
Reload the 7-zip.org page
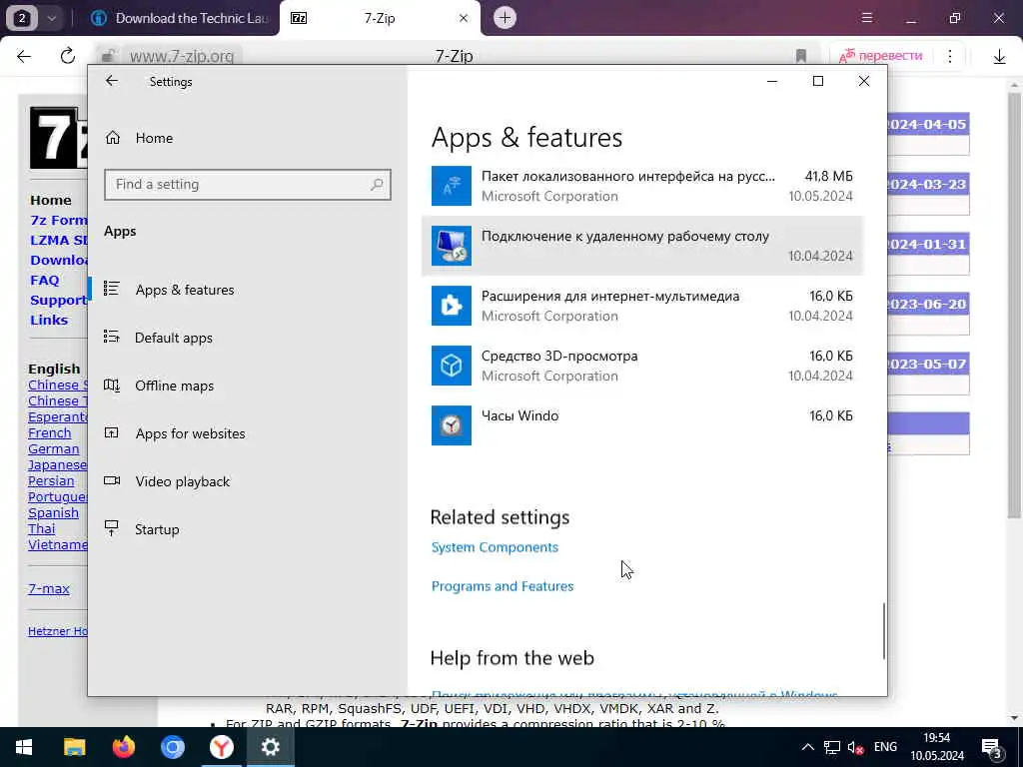tap(68, 56)
